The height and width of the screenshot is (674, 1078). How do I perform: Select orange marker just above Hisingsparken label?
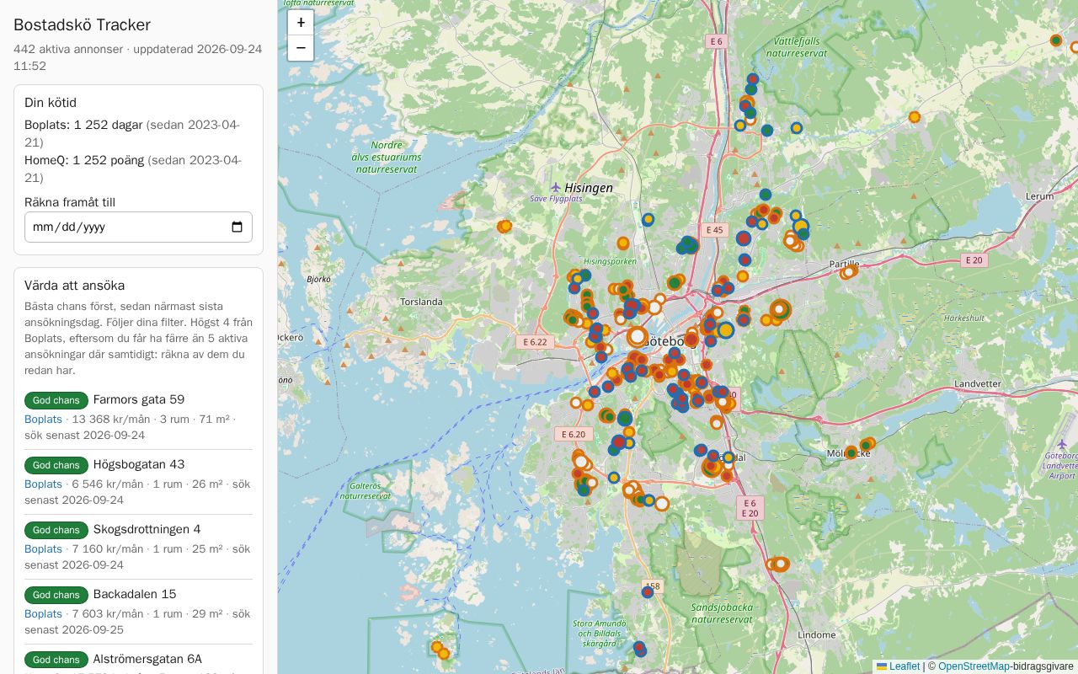[x=623, y=243]
